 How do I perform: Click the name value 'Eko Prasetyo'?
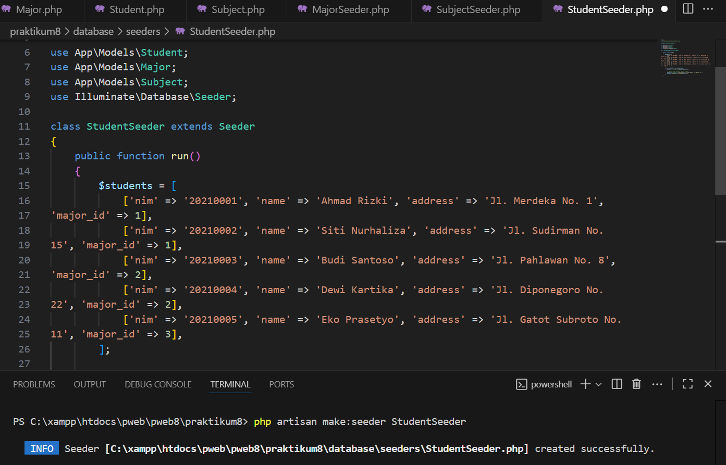point(358,320)
